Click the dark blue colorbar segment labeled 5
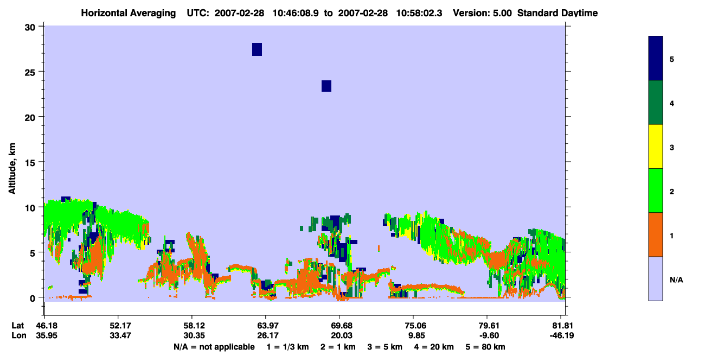705x362 pixels. (x=656, y=59)
